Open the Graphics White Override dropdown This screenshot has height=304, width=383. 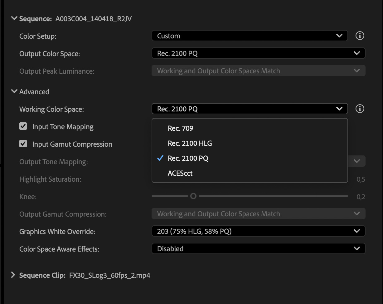coord(258,231)
